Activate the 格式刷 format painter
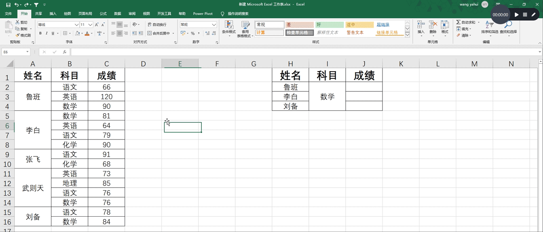 tap(23, 35)
